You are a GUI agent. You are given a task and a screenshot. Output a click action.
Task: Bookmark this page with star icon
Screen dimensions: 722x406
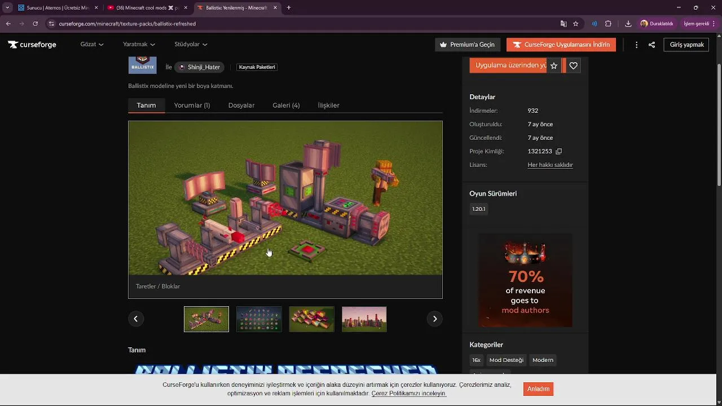coord(575,24)
